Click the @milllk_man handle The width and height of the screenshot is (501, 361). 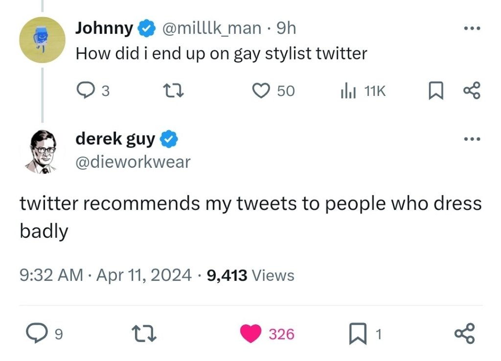[211, 28]
